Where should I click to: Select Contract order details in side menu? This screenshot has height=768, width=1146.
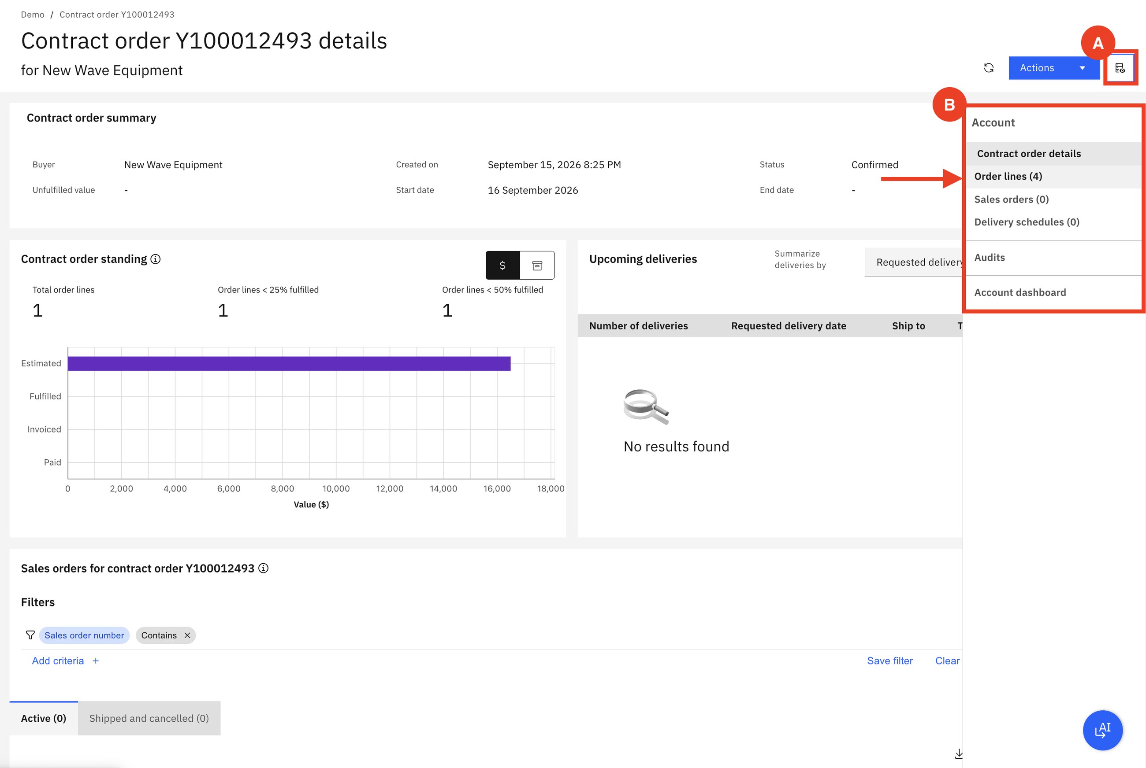click(1053, 154)
